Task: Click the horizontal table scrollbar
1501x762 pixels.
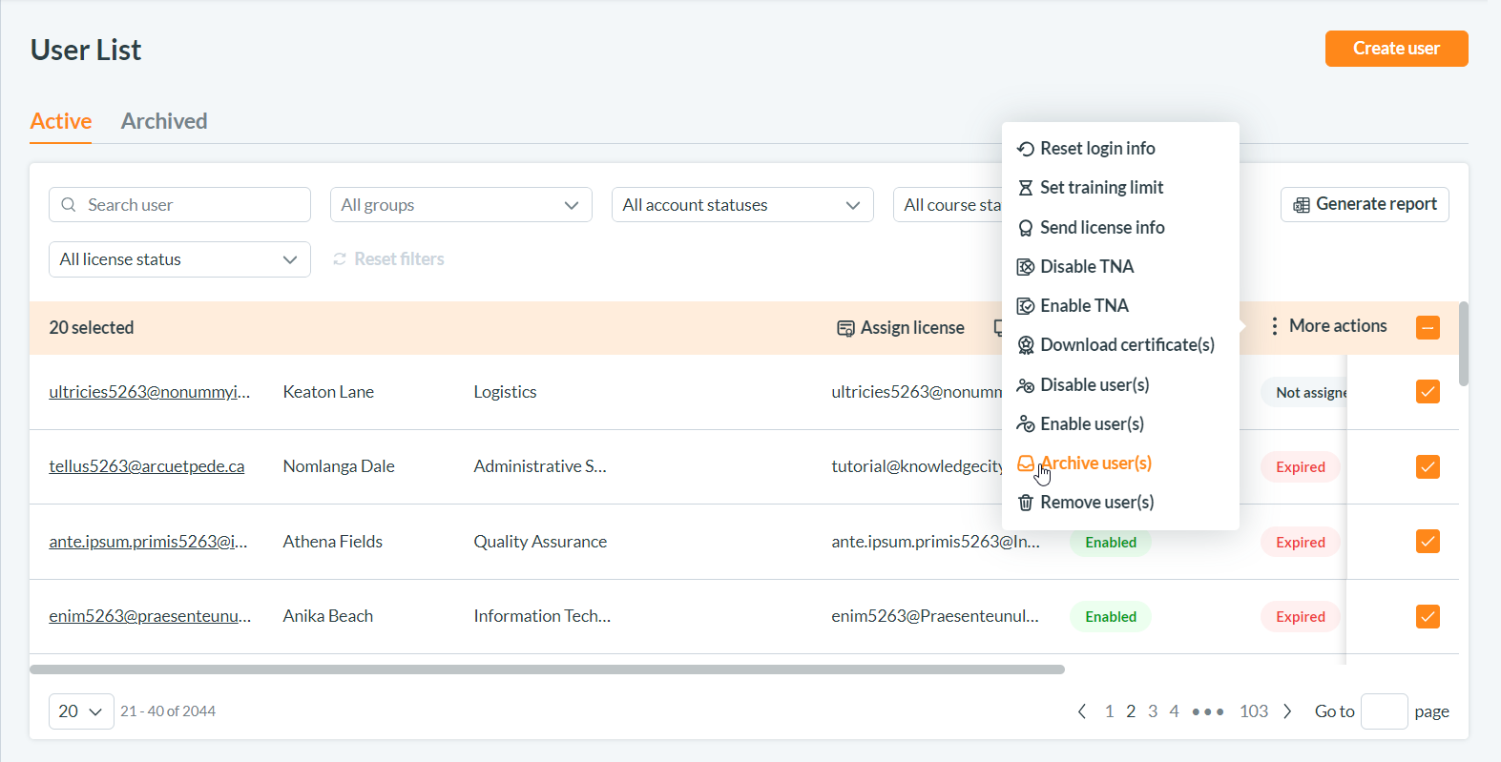Action: point(547,669)
